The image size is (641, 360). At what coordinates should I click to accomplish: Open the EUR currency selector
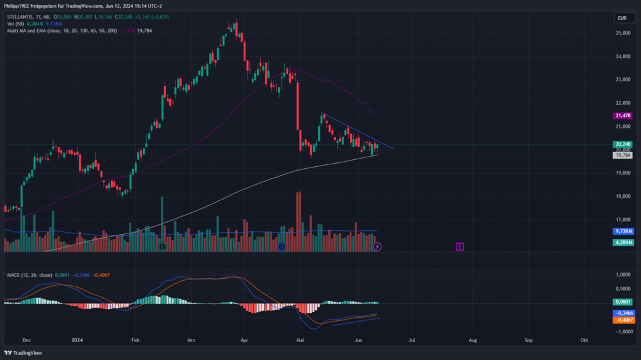tap(624, 18)
